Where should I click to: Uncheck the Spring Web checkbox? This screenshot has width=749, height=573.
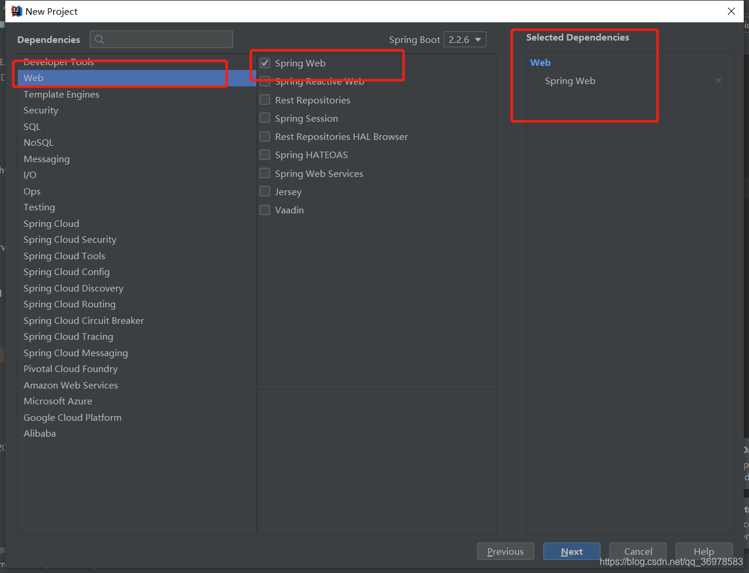coord(265,63)
